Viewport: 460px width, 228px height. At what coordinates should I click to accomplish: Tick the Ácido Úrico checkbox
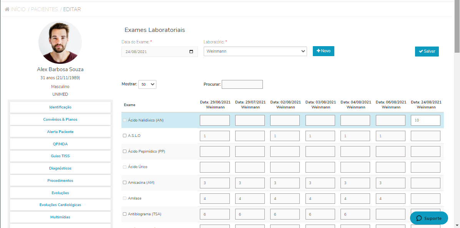click(x=125, y=167)
